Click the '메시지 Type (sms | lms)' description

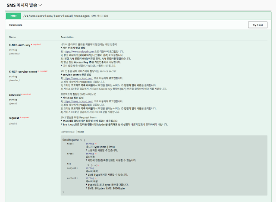100,147
